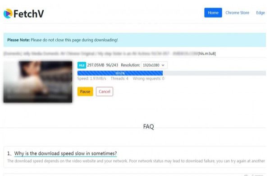Click the 'Resolution:' label

click(x=130, y=65)
